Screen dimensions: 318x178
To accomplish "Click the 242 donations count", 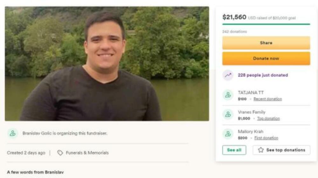I will (234, 32).
